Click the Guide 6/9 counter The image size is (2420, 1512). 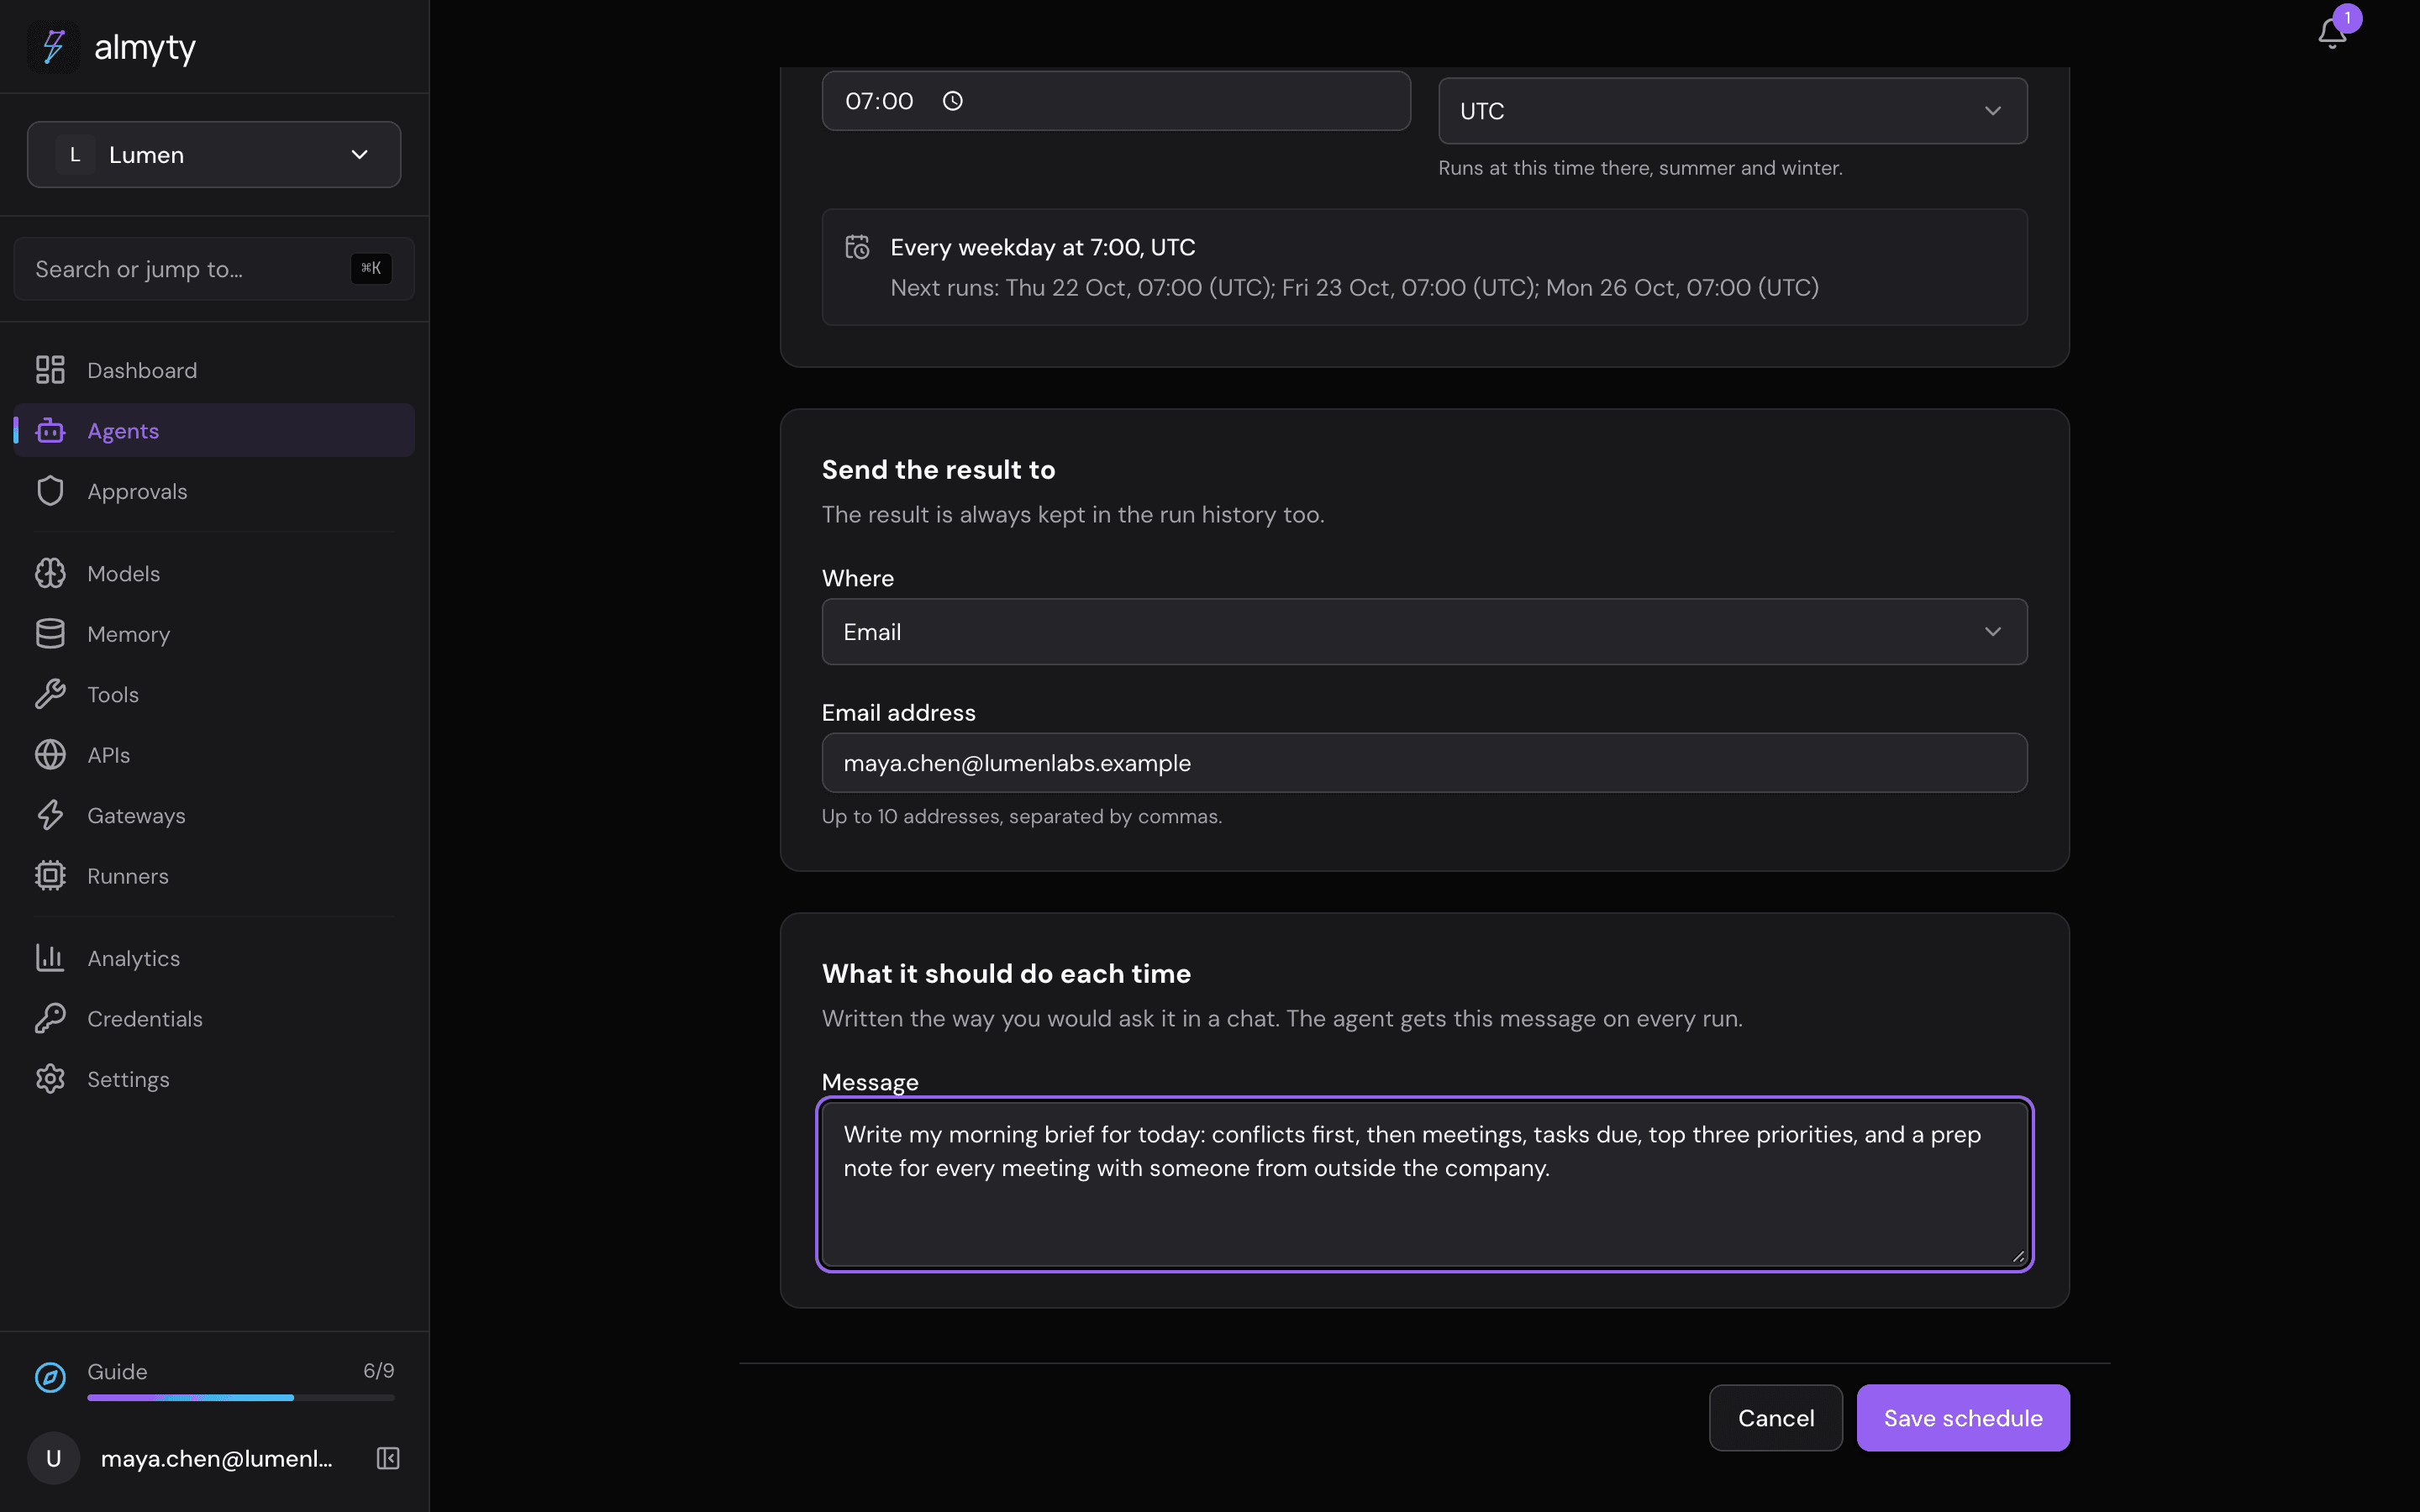tap(378, 1371)
